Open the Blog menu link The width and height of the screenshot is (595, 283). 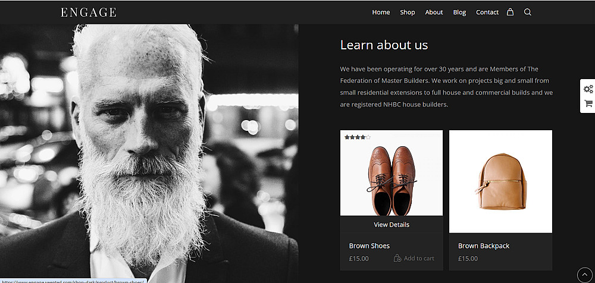[459, 12]
